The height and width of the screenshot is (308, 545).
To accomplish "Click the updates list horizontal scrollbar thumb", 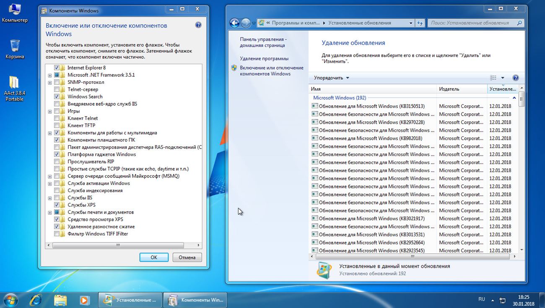I will pos(413,256).
